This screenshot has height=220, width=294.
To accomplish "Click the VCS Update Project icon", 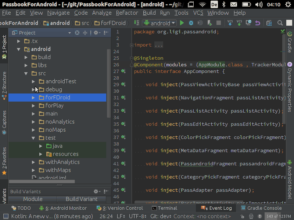I will click(230, 23).
